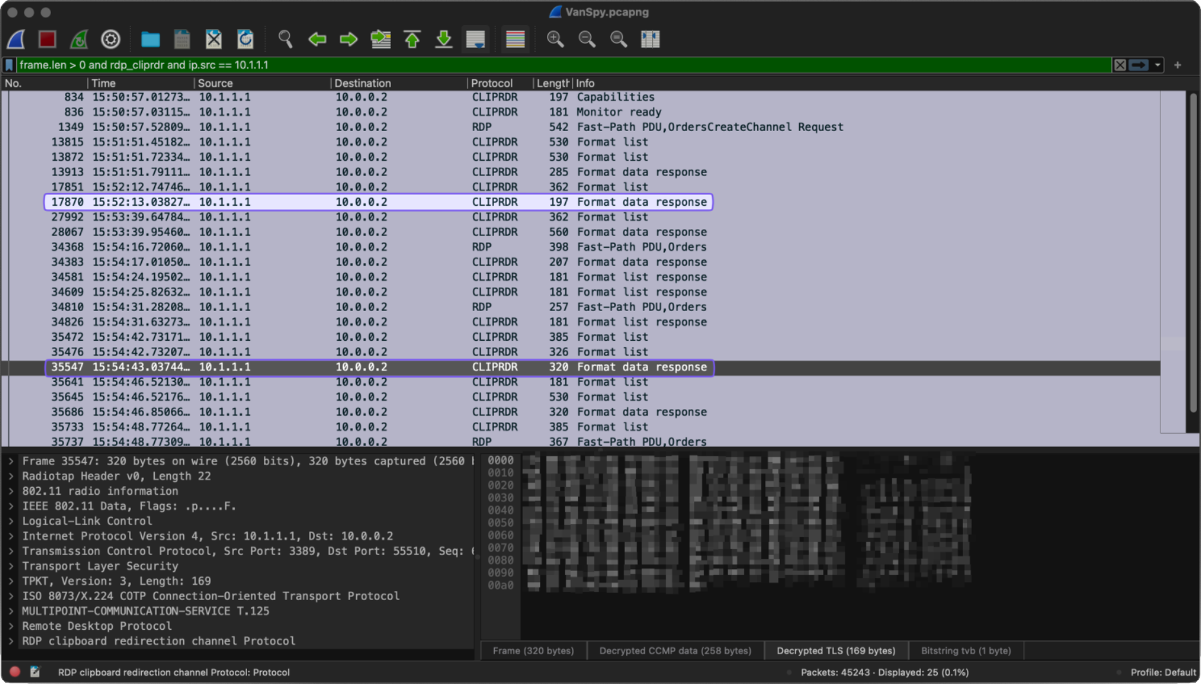Go forward in packet history

[348, 39]
